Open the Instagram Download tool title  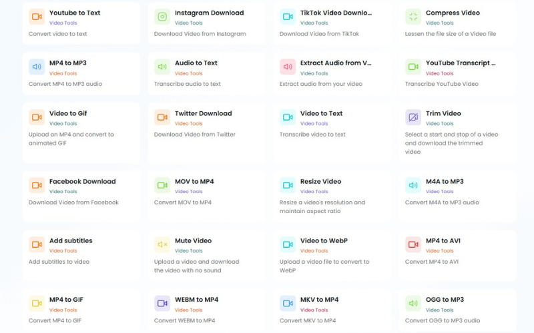coord(209,13)
